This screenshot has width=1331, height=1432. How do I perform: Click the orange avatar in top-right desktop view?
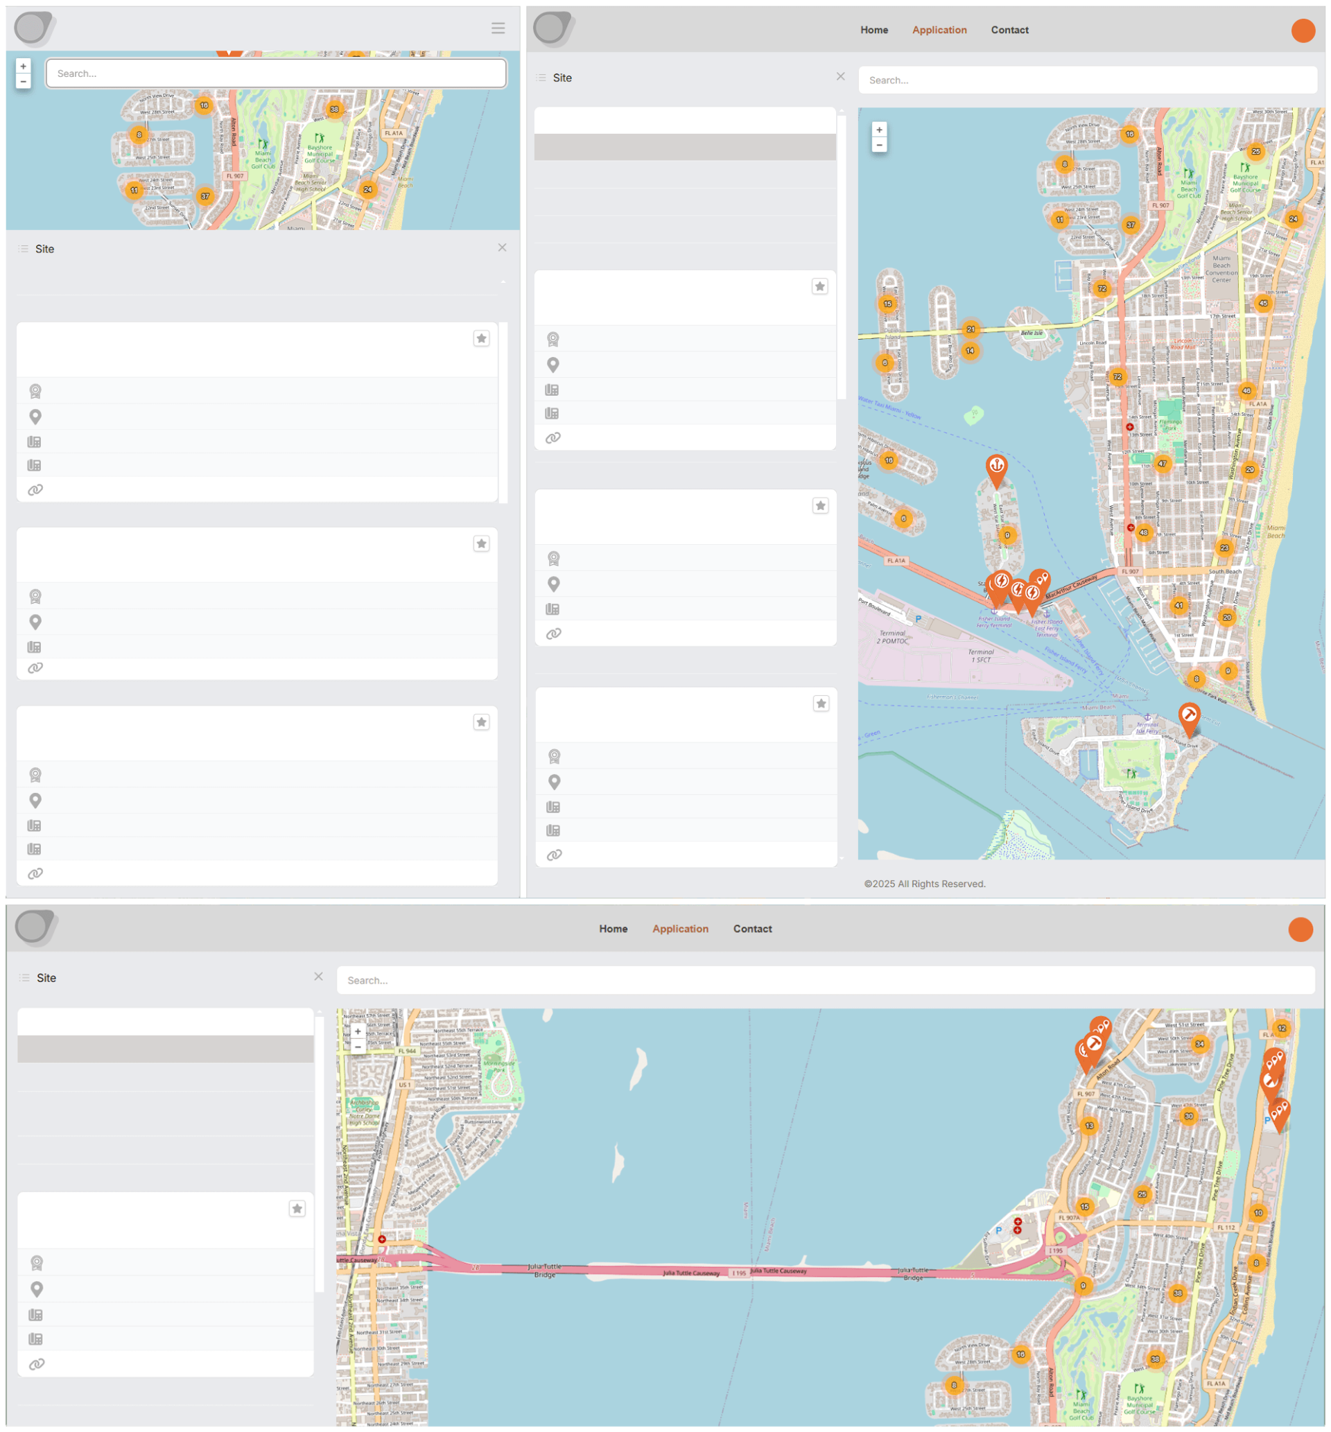click(1303, 30)
